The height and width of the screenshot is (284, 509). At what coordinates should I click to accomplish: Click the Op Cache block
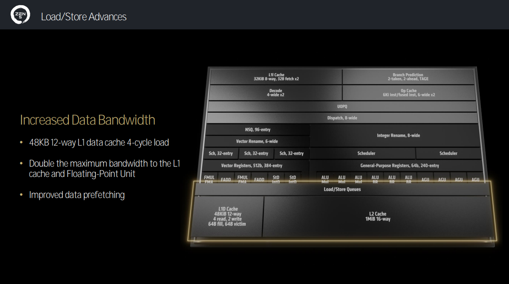coord(408,92)
